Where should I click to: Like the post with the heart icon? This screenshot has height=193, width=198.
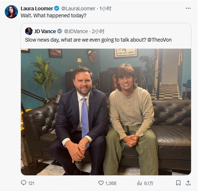tap(101, 183)
